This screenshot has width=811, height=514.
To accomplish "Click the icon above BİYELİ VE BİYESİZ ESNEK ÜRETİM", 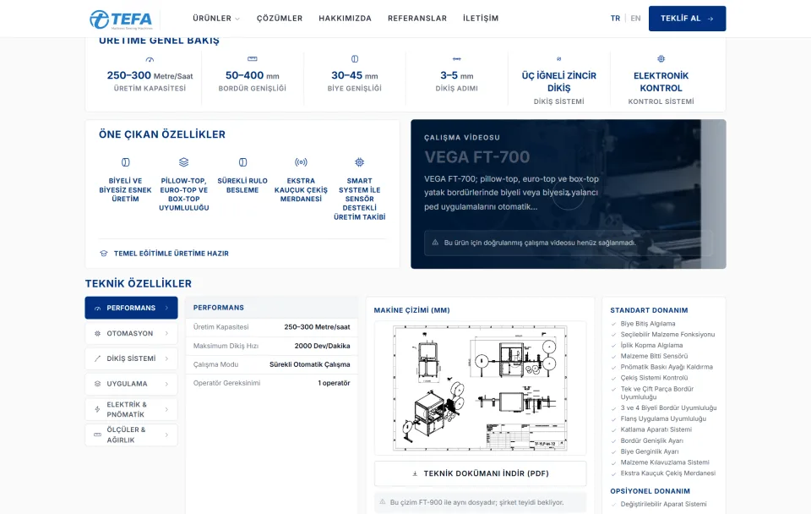I will coord(125,162).
